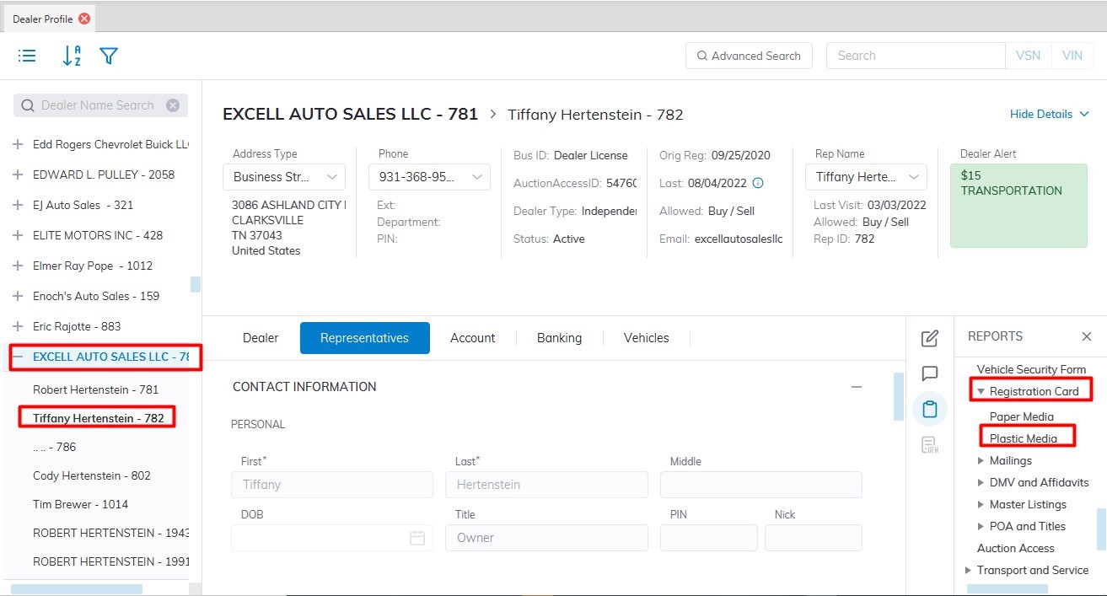Click the Hide Details link

click(x=1049, y=114)
